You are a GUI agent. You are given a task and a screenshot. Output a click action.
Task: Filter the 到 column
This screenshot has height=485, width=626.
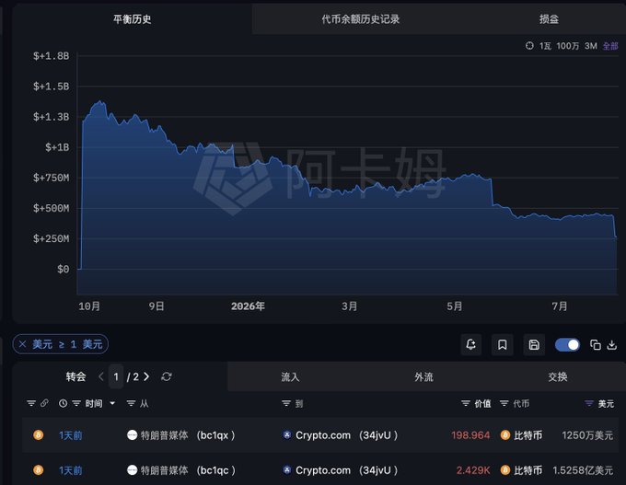click(x=286, y=403)
